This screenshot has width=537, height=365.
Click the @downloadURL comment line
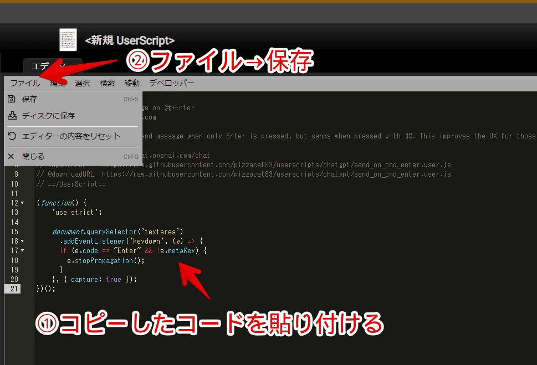coord(244,174)
